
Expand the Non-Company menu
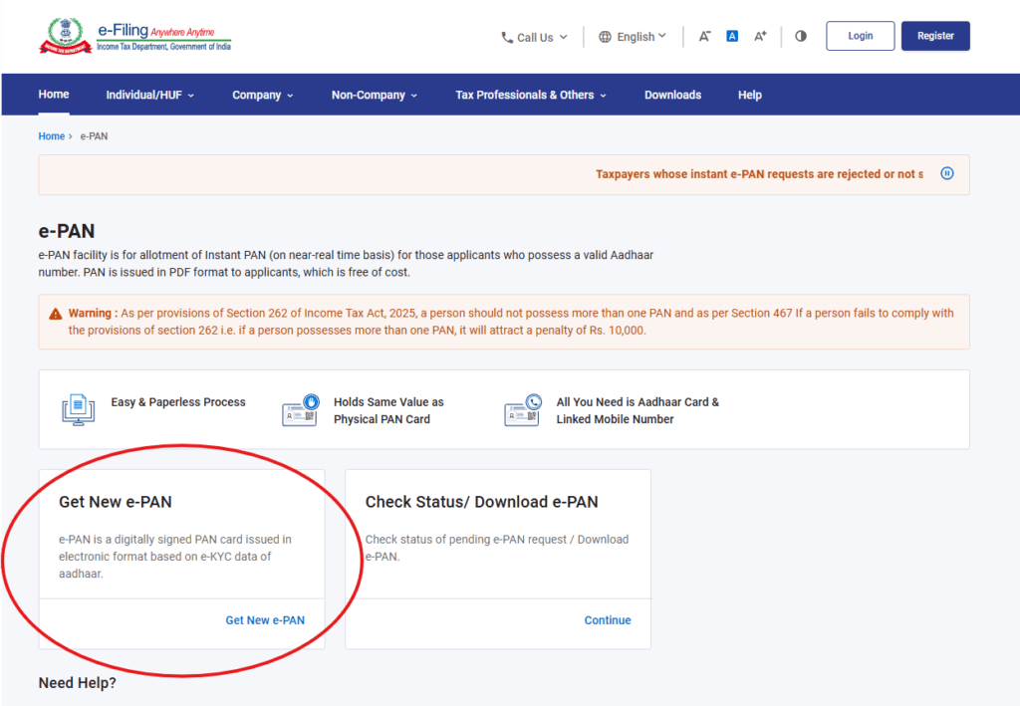pos(375,95)
